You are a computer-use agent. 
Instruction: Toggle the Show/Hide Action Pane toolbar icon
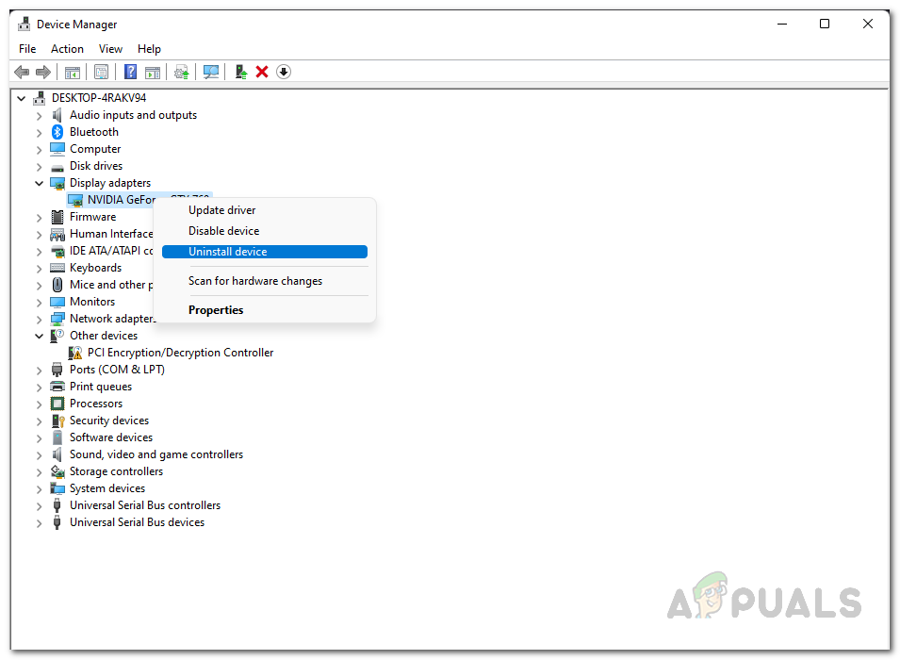153,72
